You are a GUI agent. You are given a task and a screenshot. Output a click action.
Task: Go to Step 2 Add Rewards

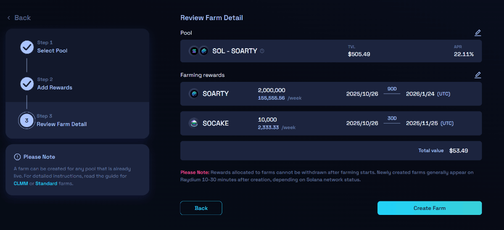54,87
